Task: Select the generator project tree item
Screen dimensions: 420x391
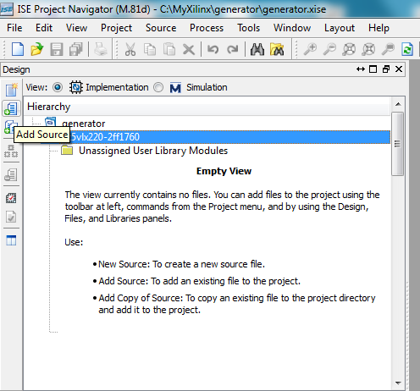Action: 83,124
